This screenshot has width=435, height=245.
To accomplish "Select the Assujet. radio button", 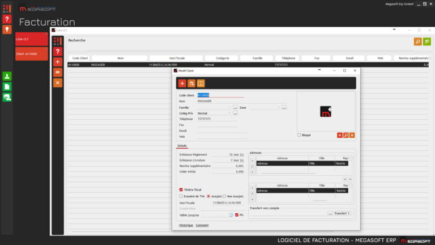I will coord(208,196).
